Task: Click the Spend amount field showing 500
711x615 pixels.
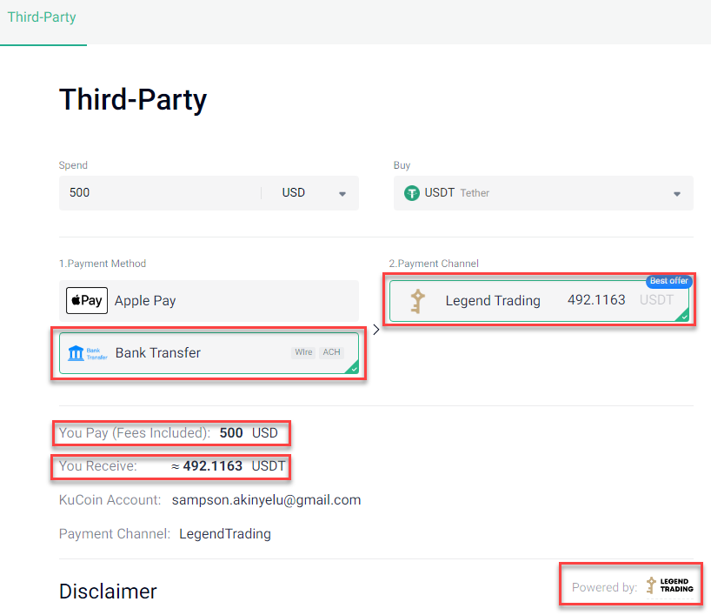Action: click(160, 193)
